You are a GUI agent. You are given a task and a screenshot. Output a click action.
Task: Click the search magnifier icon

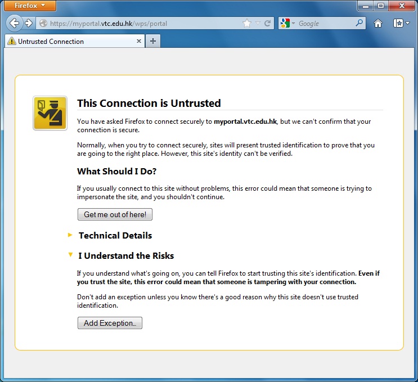pyautogui.click(x=359, y=23)
